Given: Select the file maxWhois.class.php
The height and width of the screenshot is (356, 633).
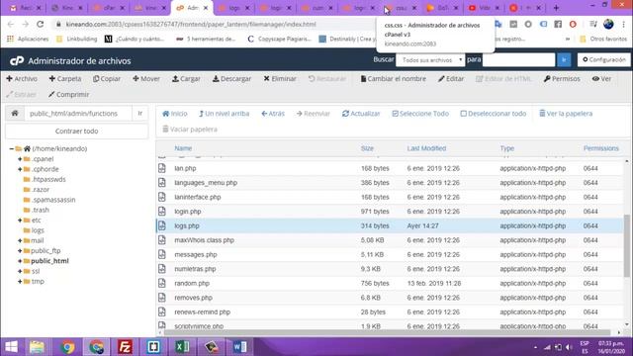Looking at the screenshot, I should [x=205, y=240].
